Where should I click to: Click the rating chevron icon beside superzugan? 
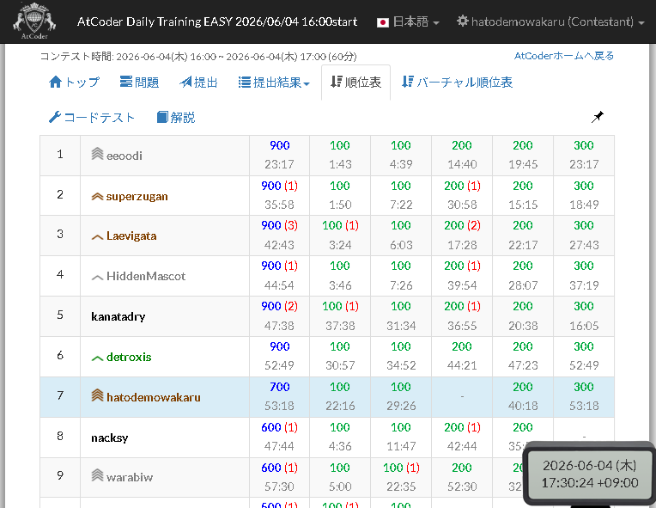click(97, 197)
